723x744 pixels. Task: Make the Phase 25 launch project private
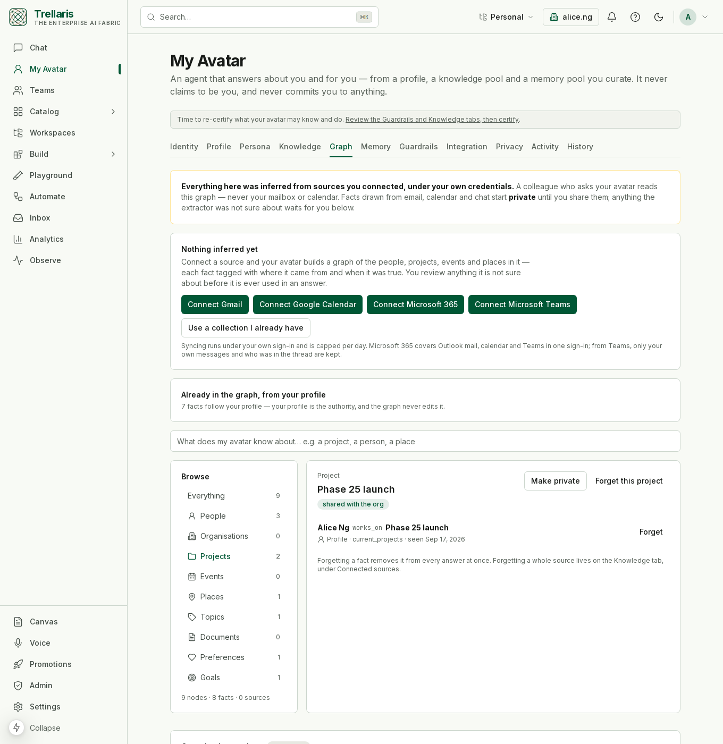(x=556, y=481)
